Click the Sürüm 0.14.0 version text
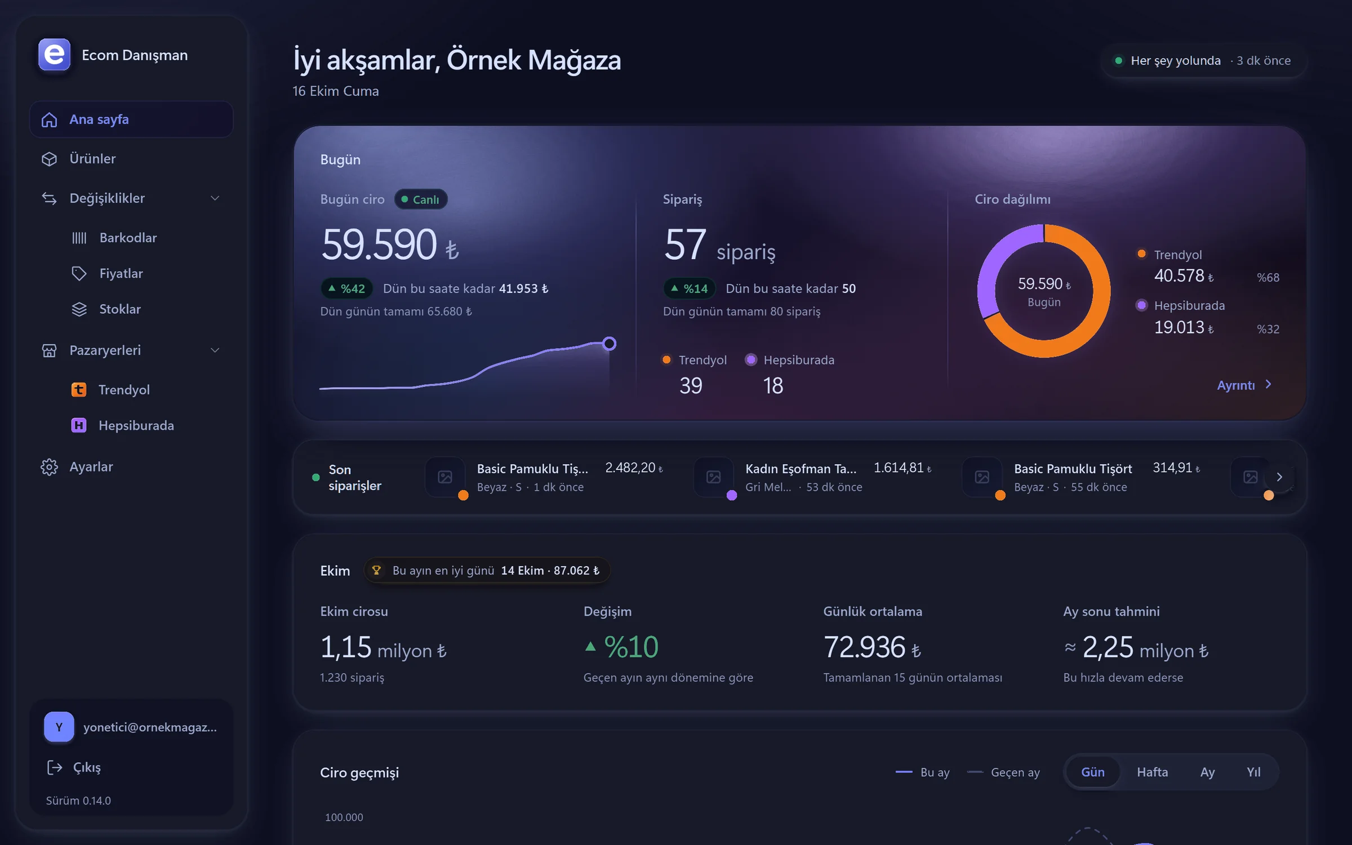The image size is (1352, 845). [x=78, y=800]
